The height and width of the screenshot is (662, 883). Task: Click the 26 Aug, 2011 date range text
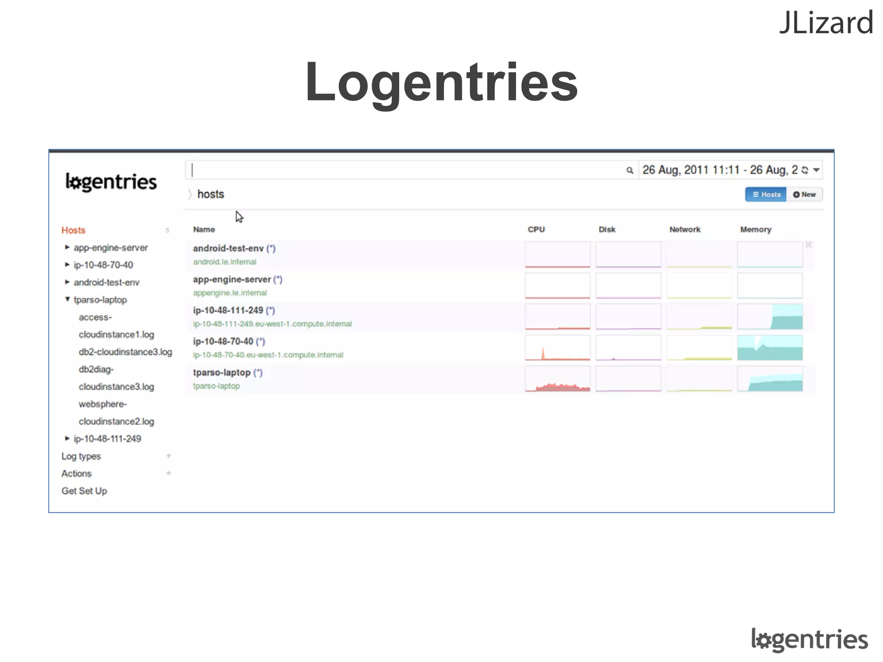click(x=720, y=170)
